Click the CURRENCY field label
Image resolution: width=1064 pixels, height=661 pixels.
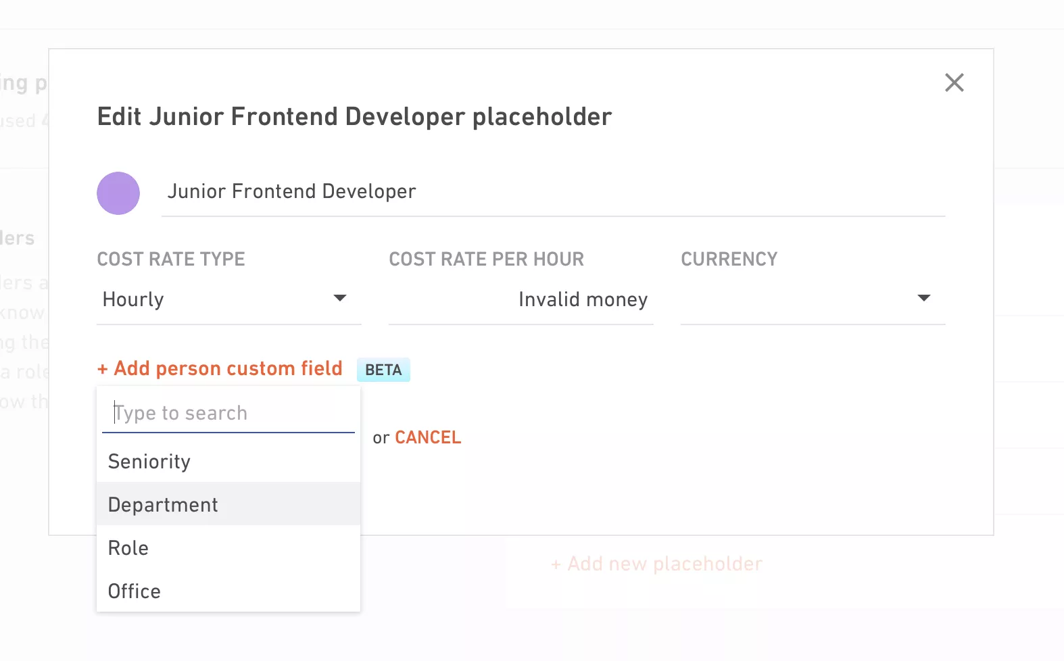[729, 259]
